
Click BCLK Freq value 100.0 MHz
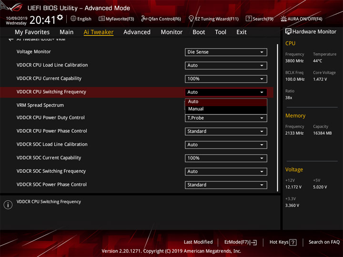(295, 79)
